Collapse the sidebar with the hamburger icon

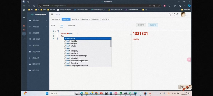[52, 14]
